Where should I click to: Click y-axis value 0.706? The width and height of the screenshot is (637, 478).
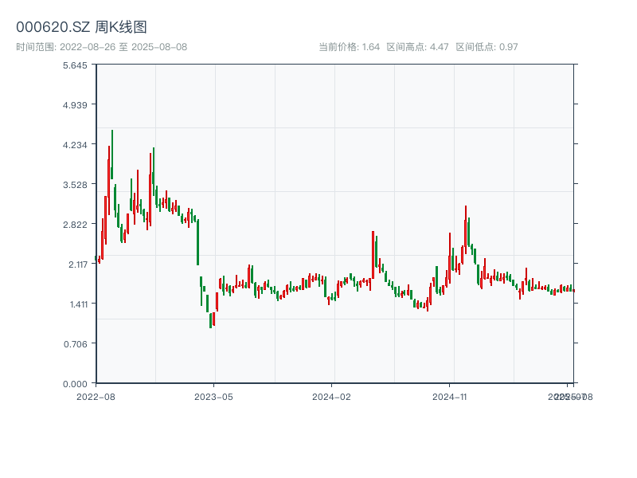click(75, 344)
